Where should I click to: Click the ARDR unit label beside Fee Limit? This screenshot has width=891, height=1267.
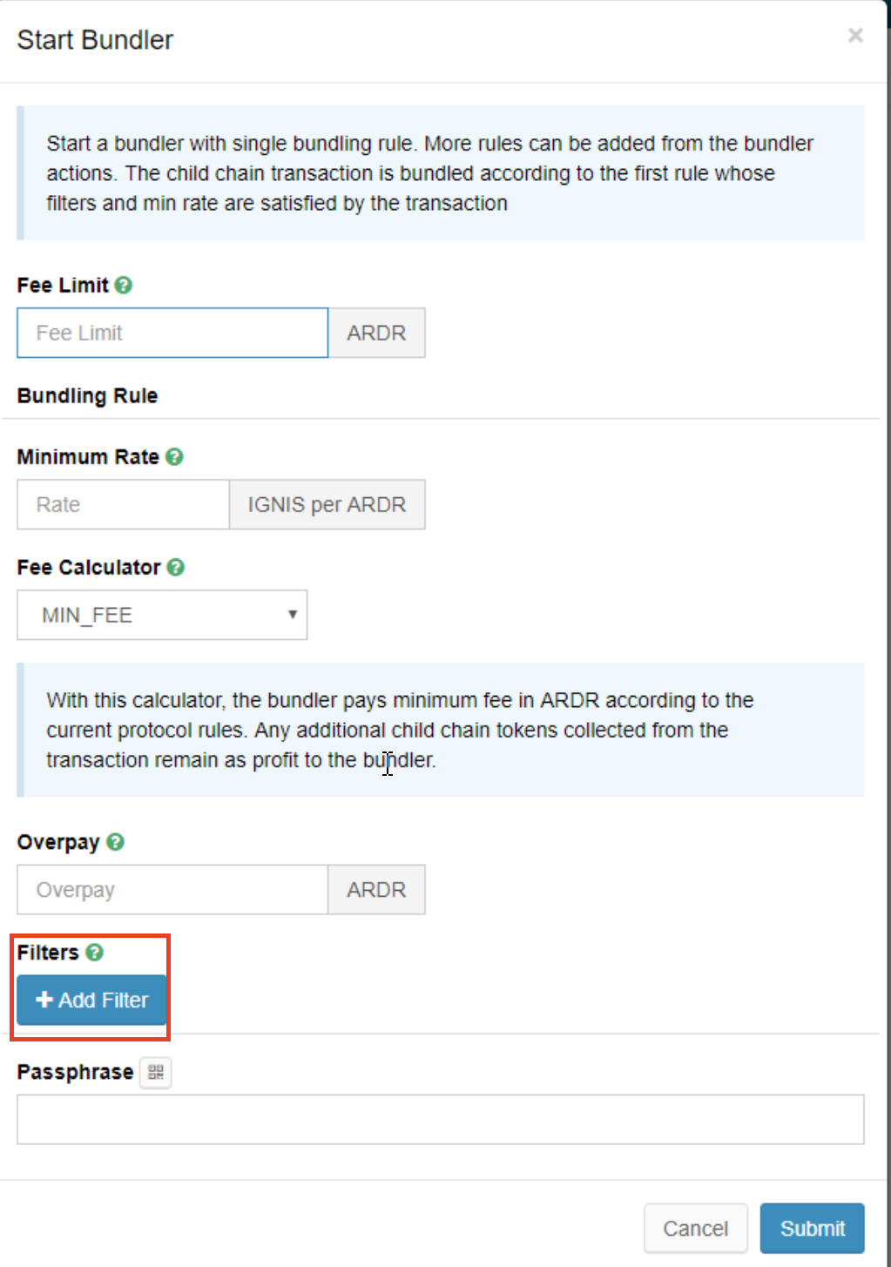click(376, 333)
